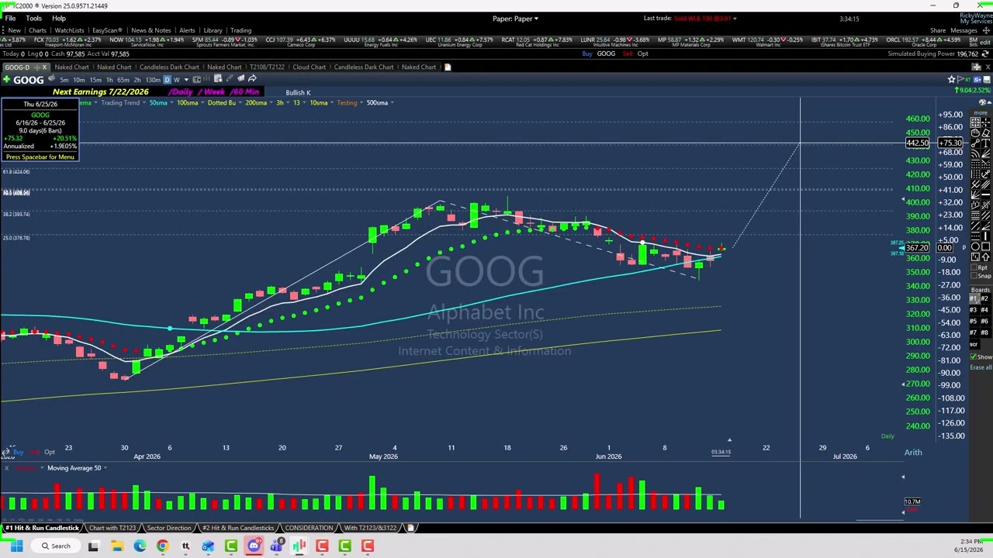Select the Rectangle drawing tool
Viewport: 993px width, 558px height.
click(986, 246)
